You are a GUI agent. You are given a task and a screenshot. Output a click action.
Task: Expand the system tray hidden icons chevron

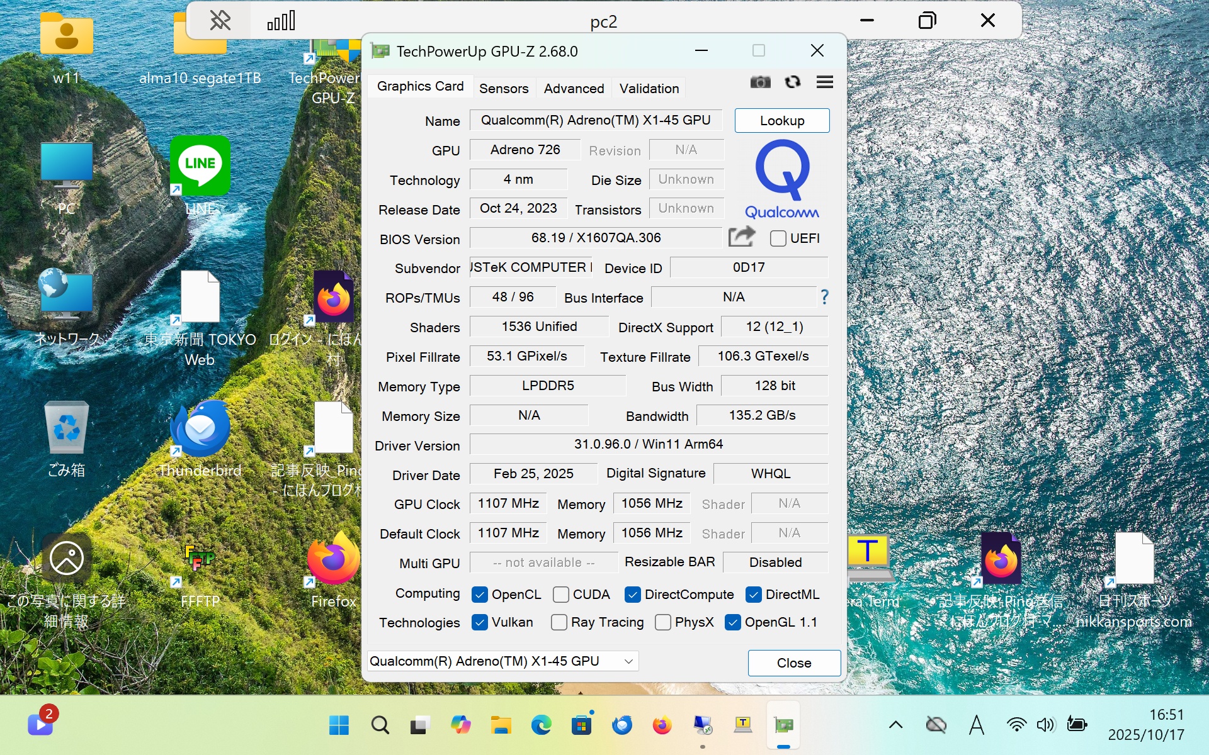895,725
